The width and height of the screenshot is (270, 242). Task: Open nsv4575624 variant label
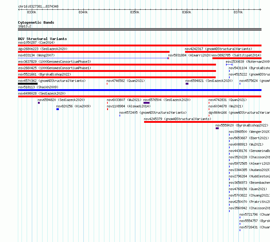(255, 81)
